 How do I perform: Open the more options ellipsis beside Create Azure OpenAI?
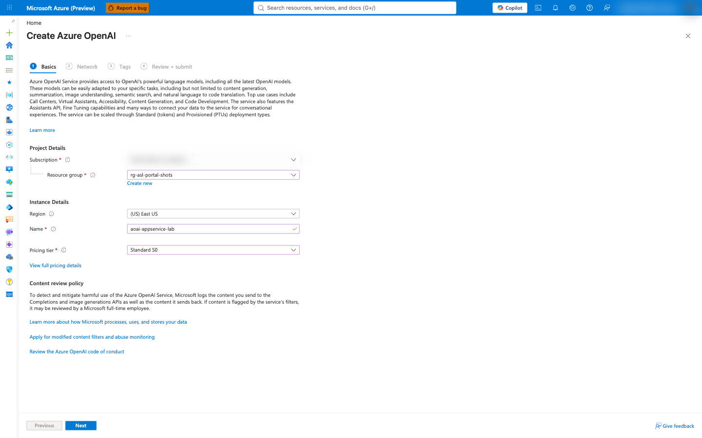[128, 36]
